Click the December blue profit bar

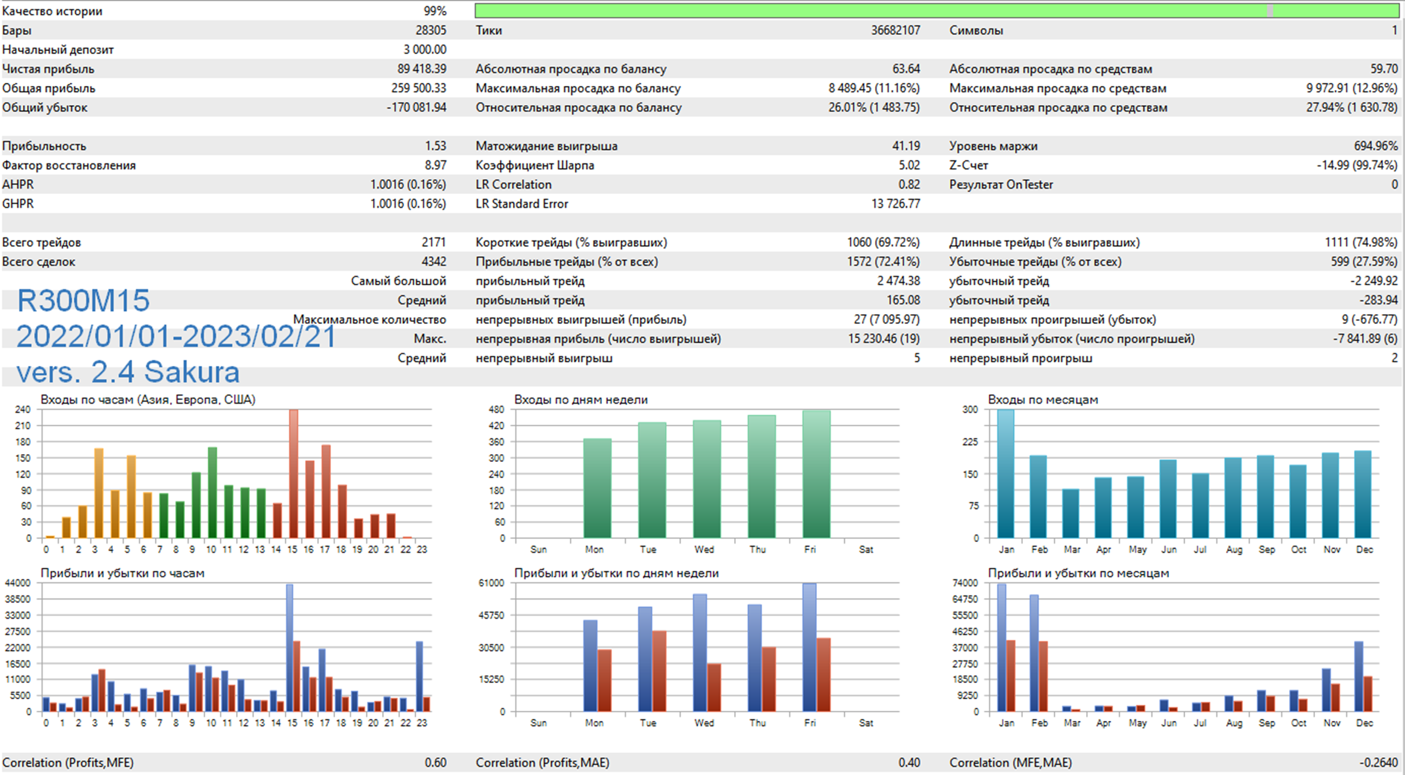[1358, 676]
